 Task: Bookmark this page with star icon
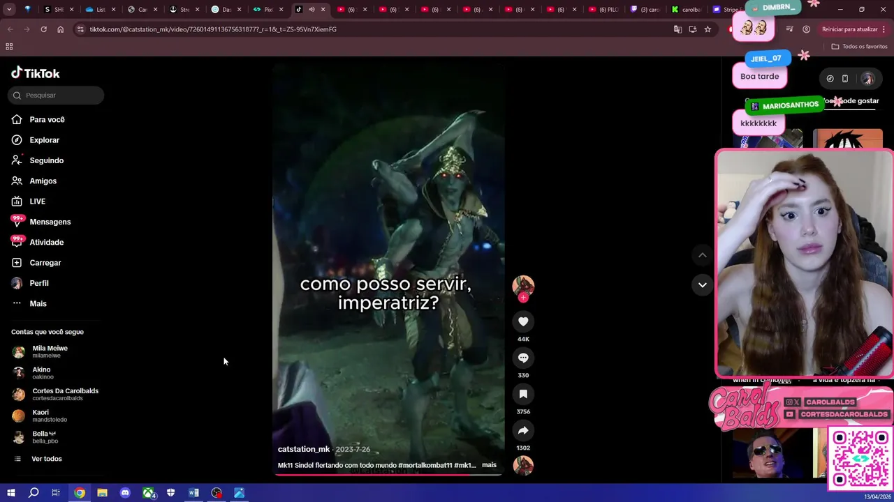click(708, 29)
